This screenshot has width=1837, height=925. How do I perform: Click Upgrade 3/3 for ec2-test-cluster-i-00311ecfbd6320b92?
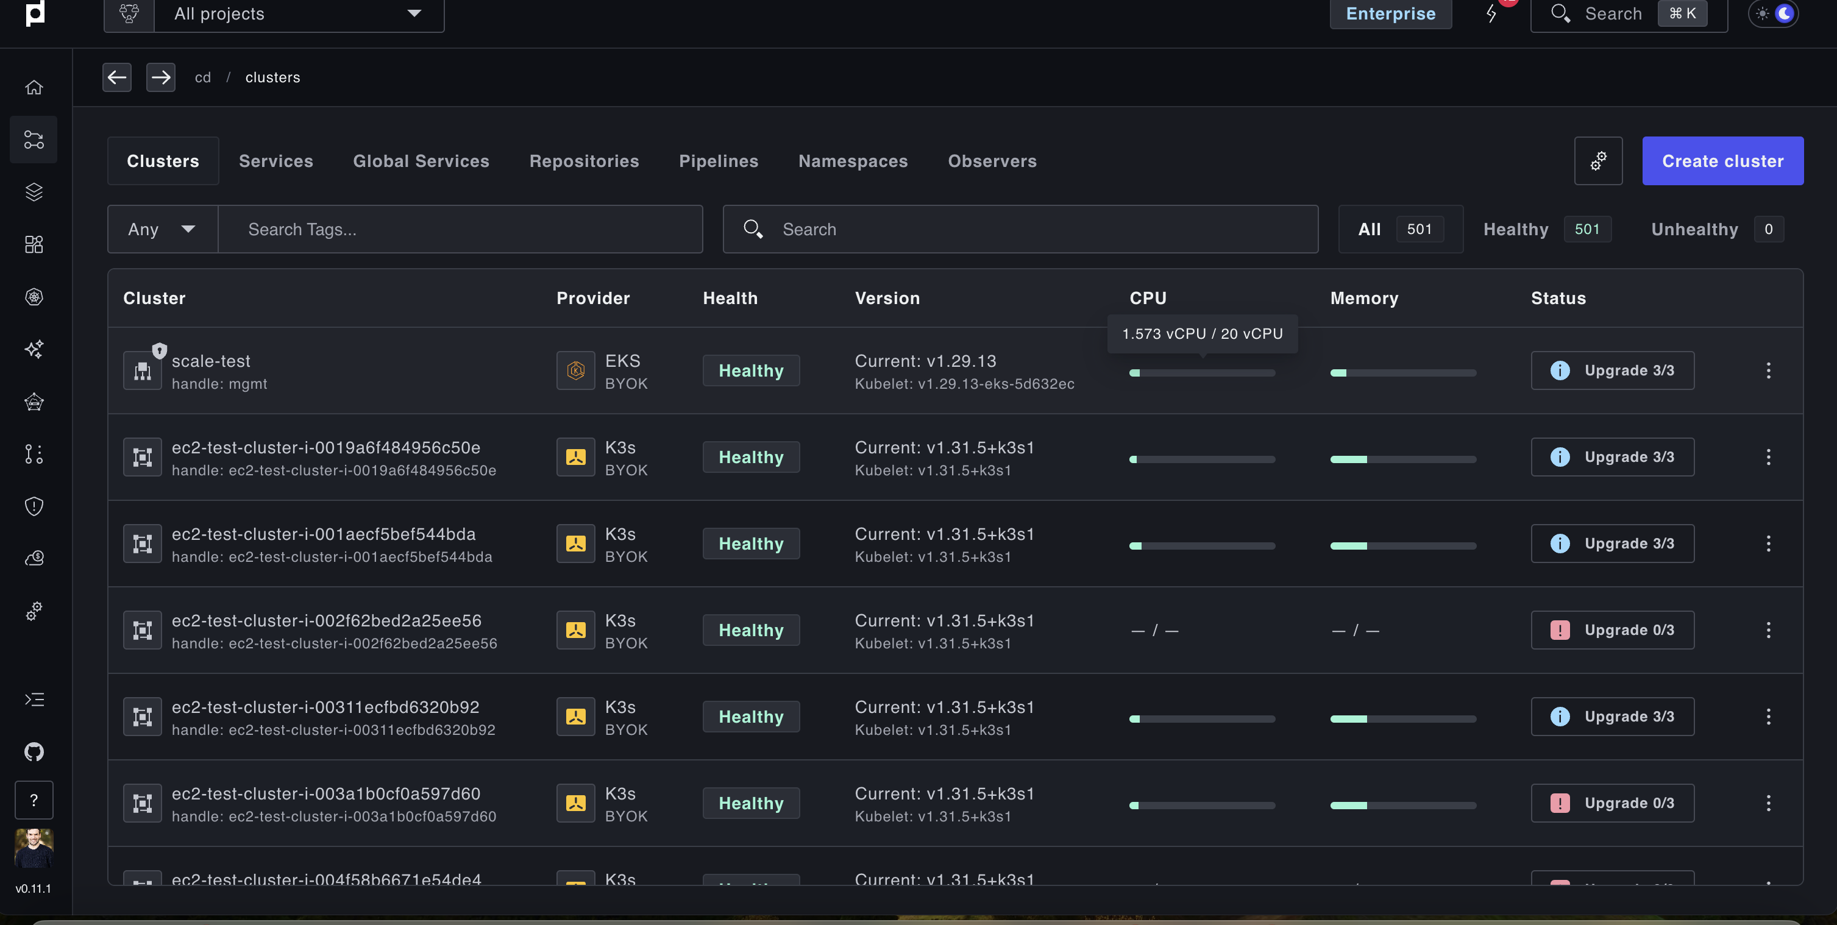tap(1611, 717)
